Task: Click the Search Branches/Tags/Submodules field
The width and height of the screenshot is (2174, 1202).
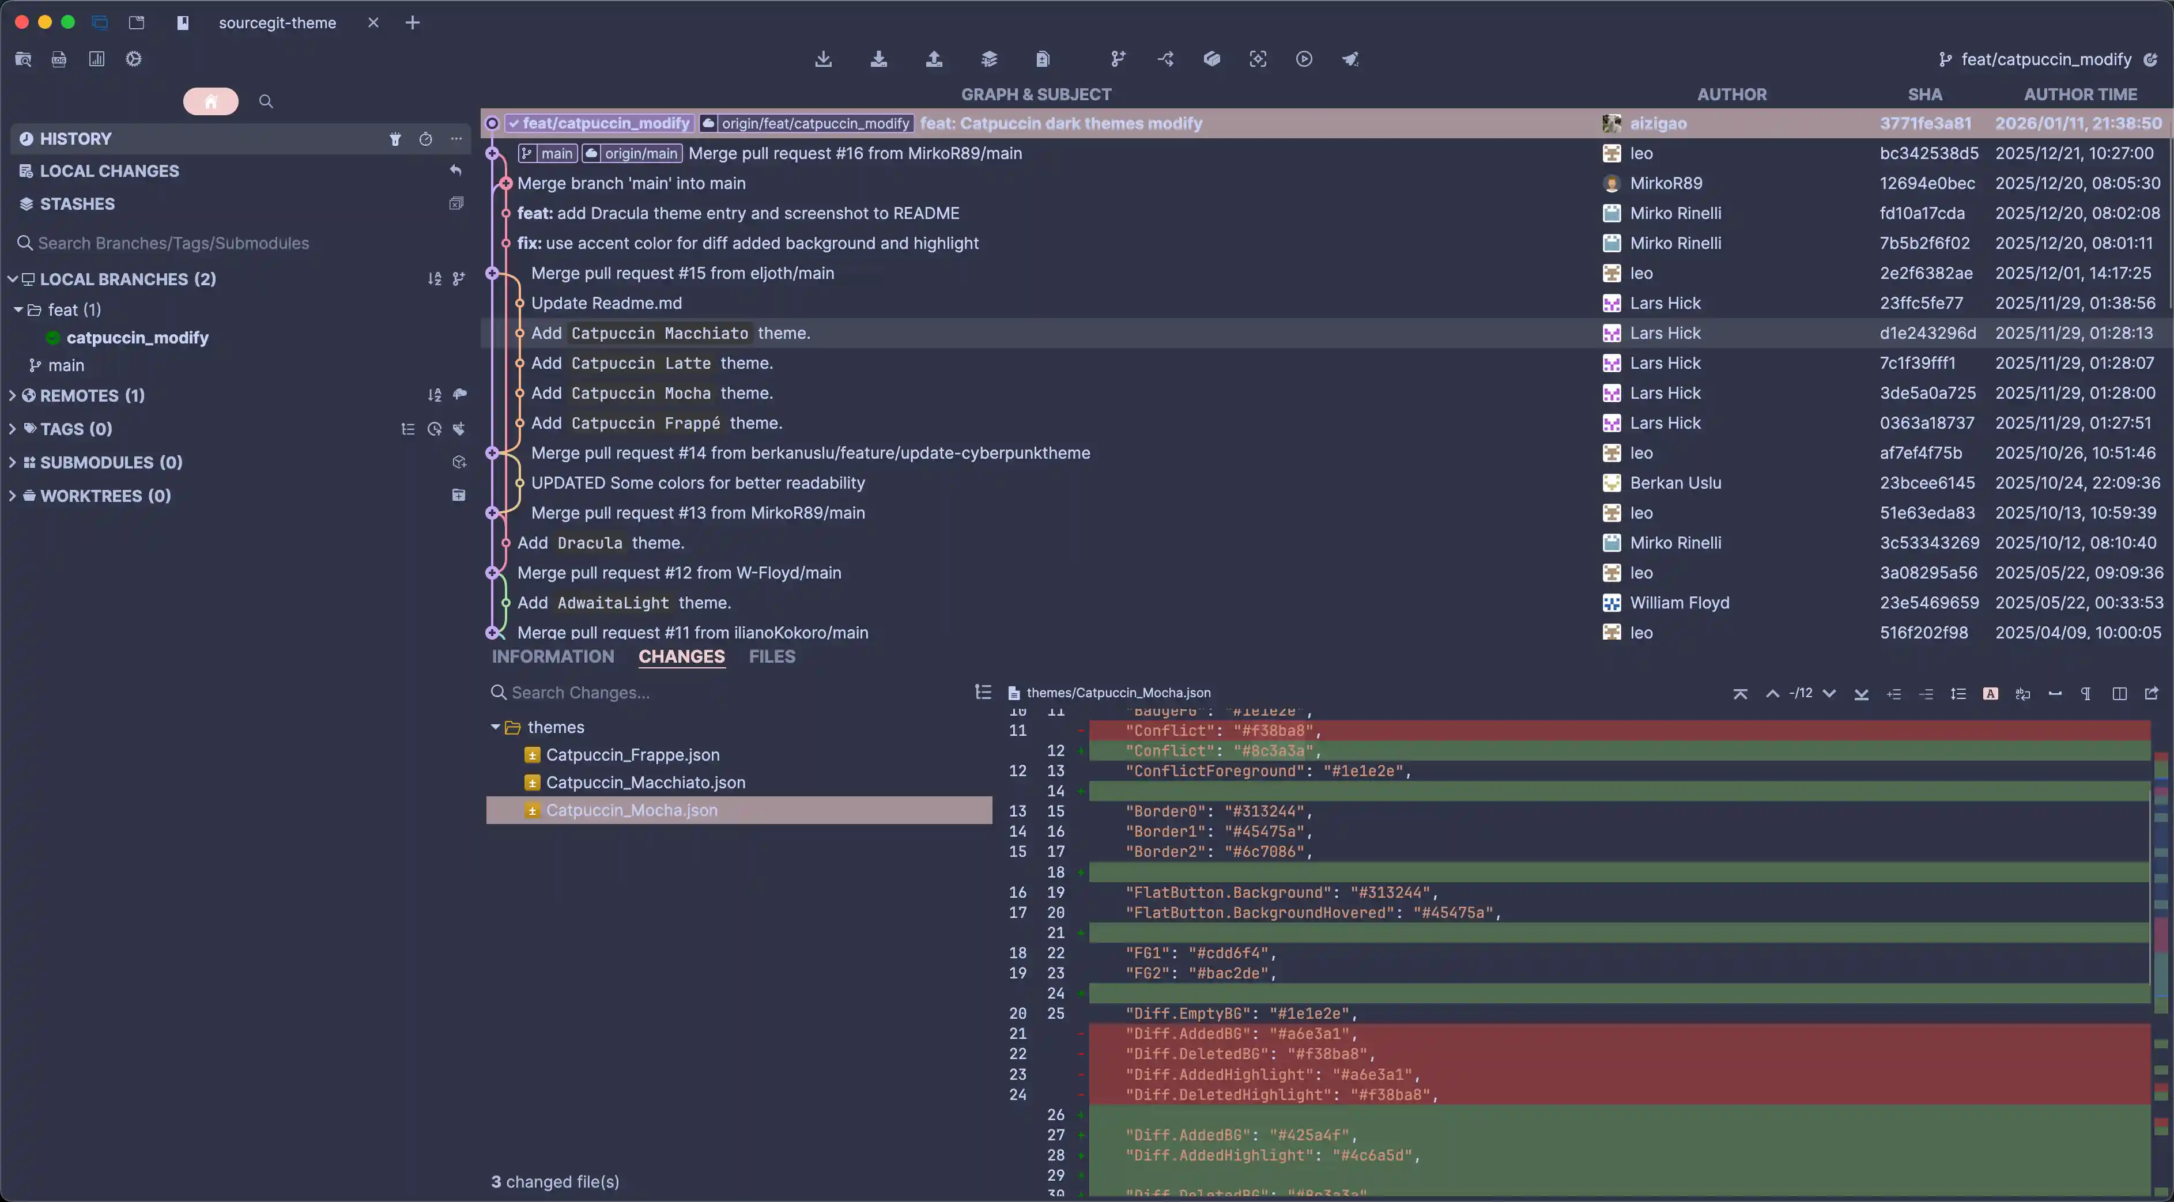Action: coord(174,243)
